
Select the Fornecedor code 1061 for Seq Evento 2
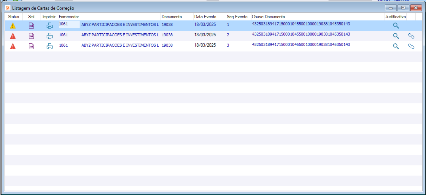63,35
